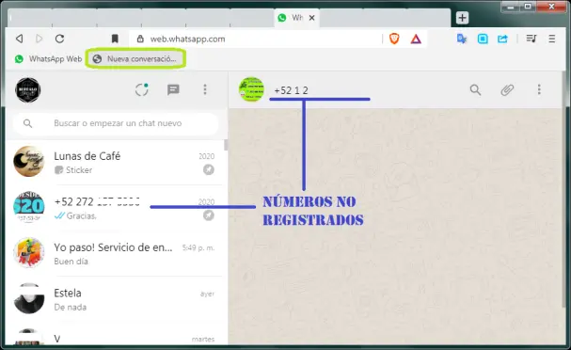Click the pin icon on Lunas de Café
This screenshot has width=571, height=350.
point(209,169)
